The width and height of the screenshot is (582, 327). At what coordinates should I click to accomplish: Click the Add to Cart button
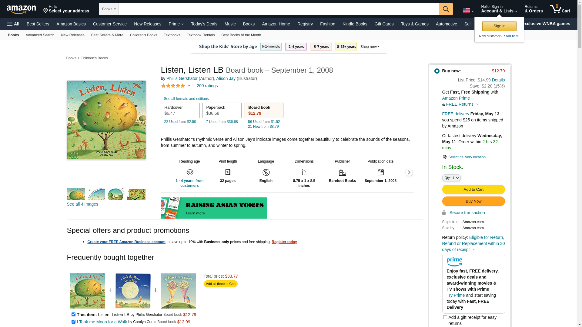coord(473,190)
